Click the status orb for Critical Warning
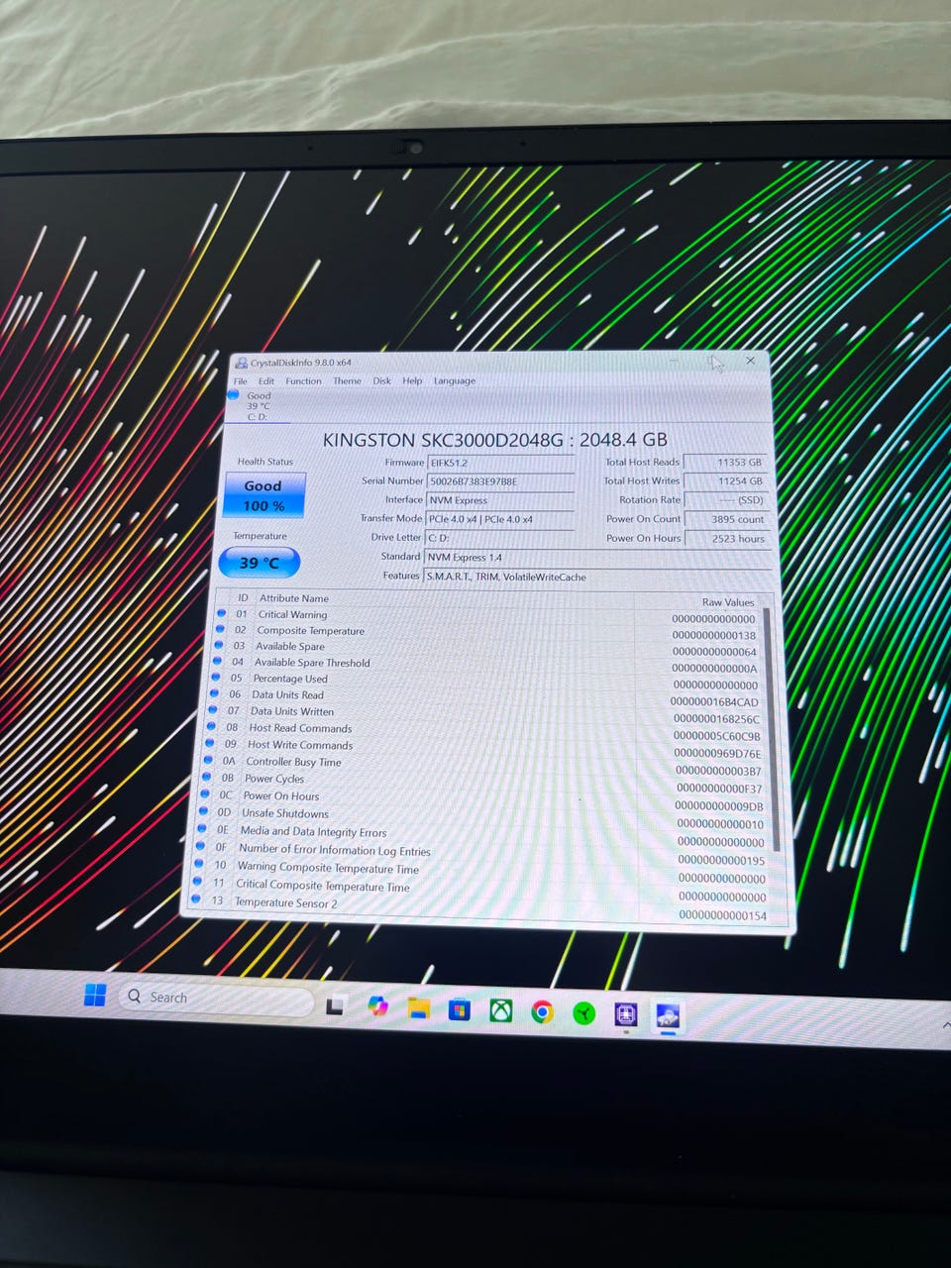The image size is (951, 1268). pos(220,613)
